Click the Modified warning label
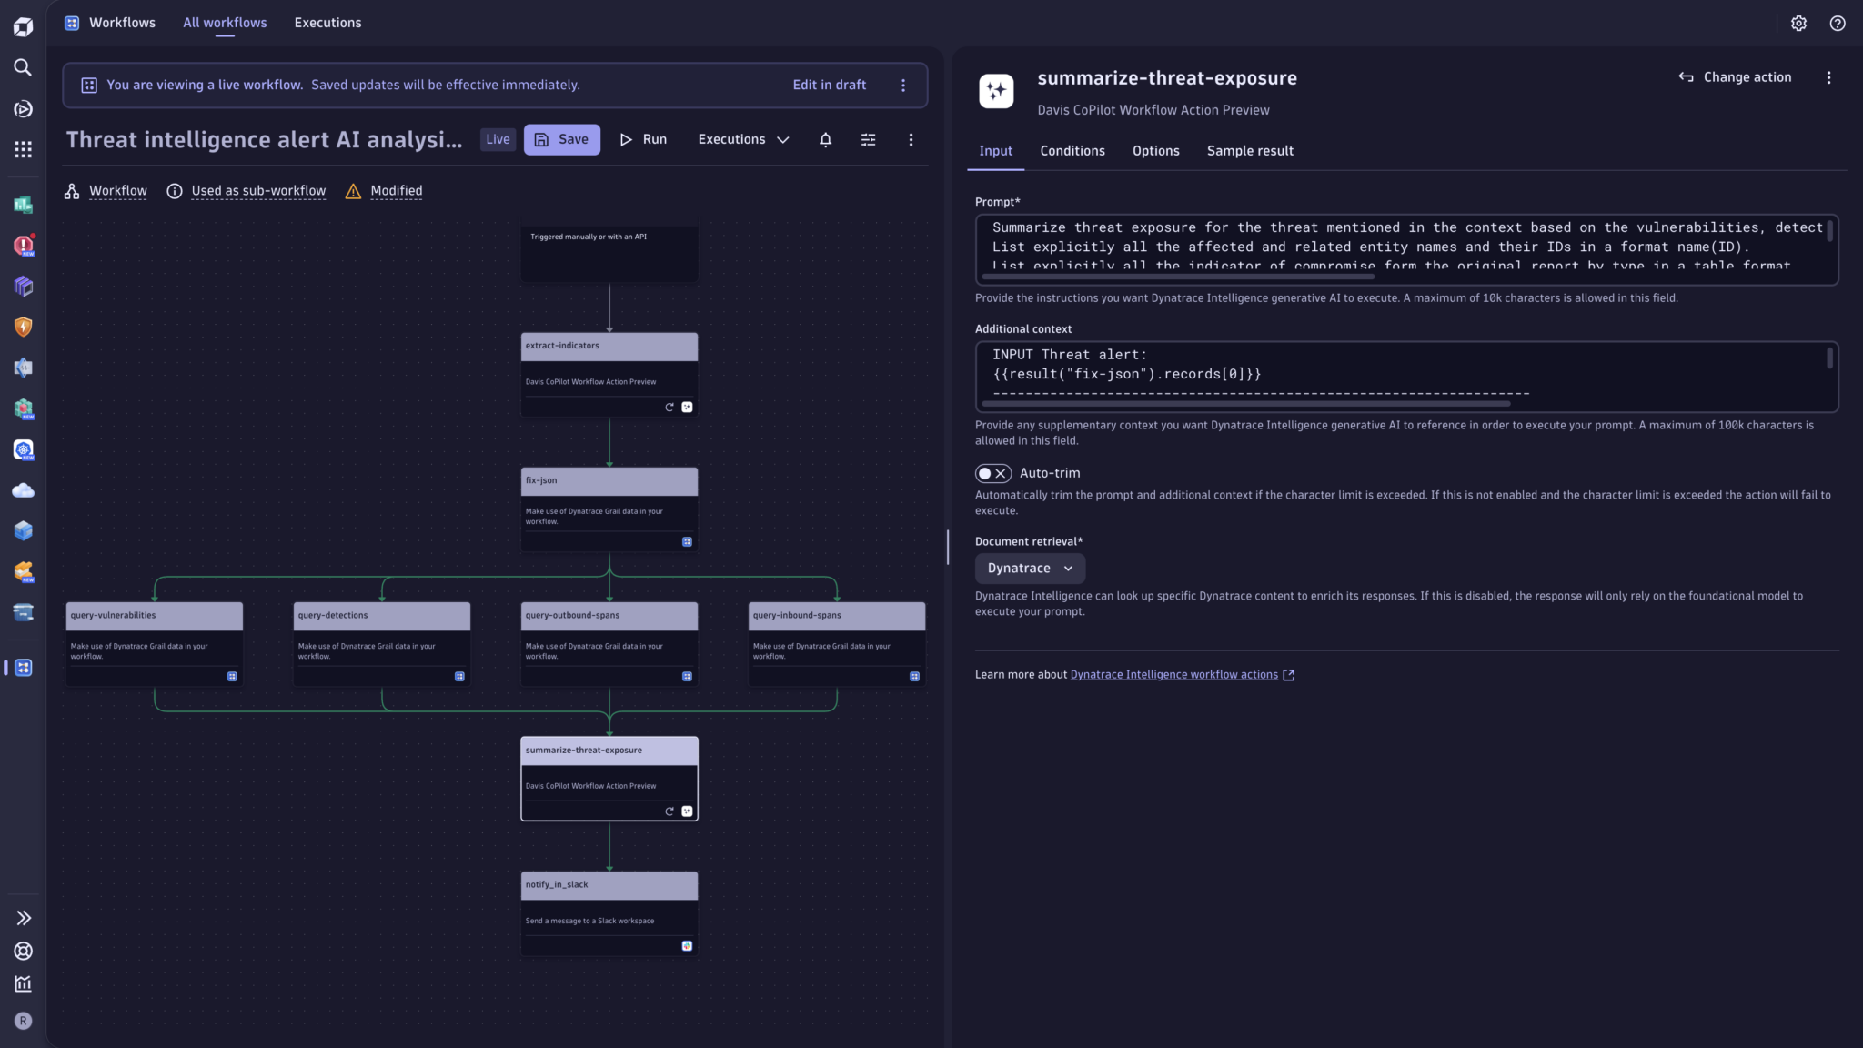This screenshot has width=1863, height=1048. click(x=397, y=191)
